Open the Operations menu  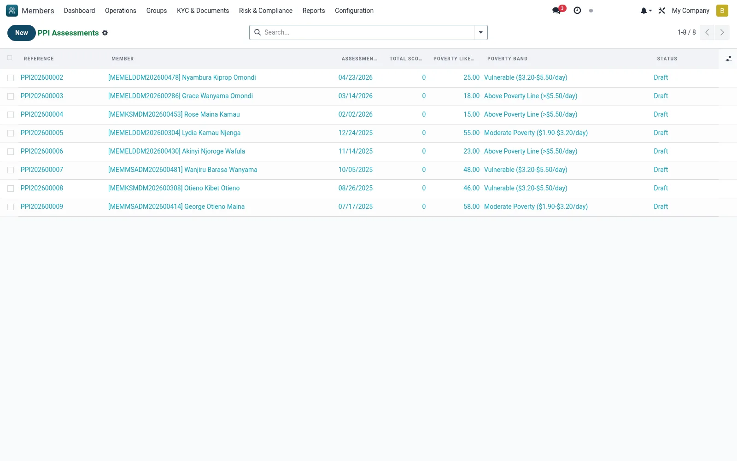pos(121,11)
